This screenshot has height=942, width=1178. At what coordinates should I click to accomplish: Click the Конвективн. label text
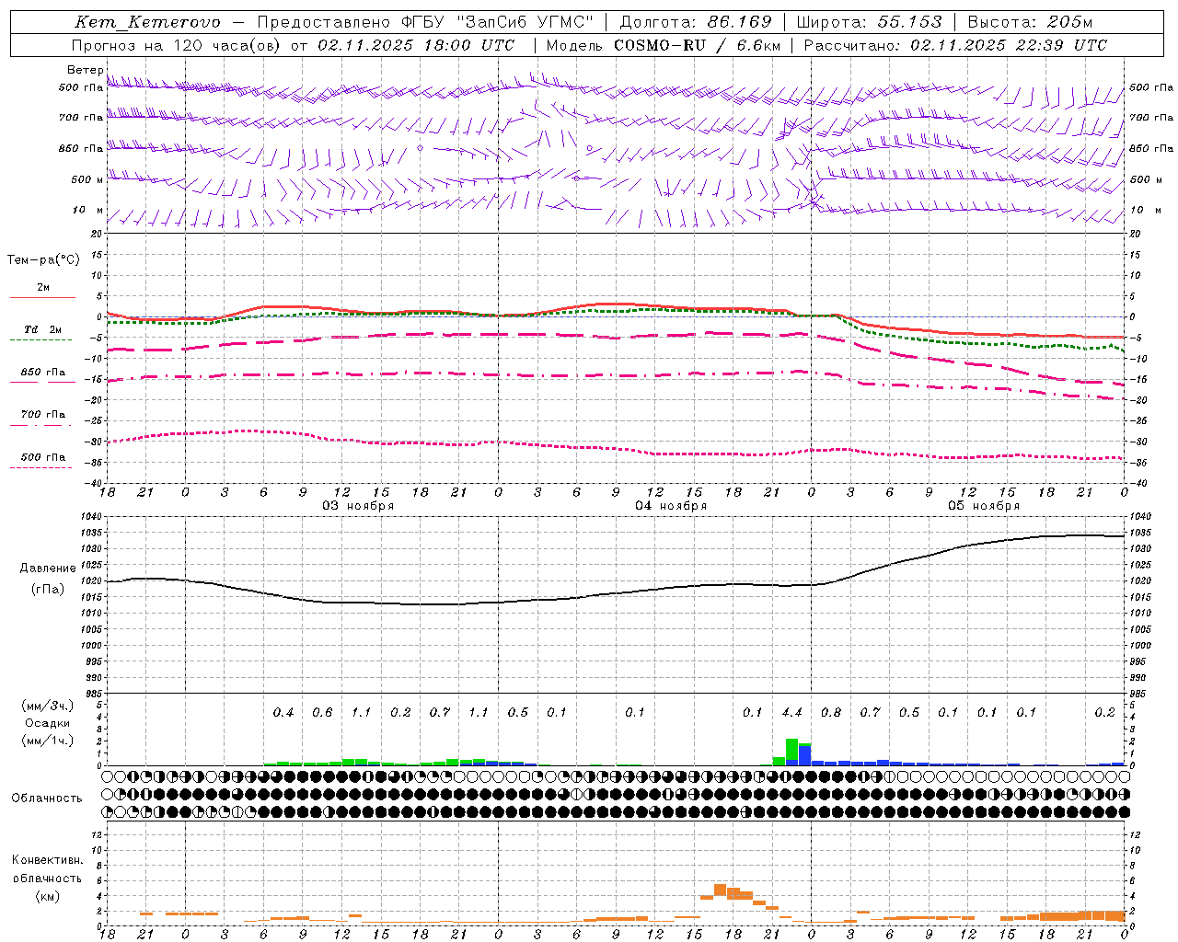click(47, 860)
